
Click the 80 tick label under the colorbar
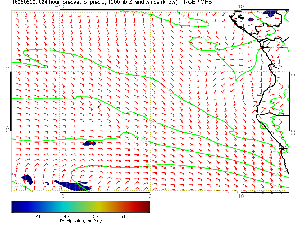[124, 216]
